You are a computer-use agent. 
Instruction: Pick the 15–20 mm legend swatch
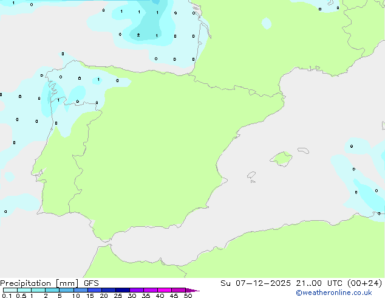95,290
